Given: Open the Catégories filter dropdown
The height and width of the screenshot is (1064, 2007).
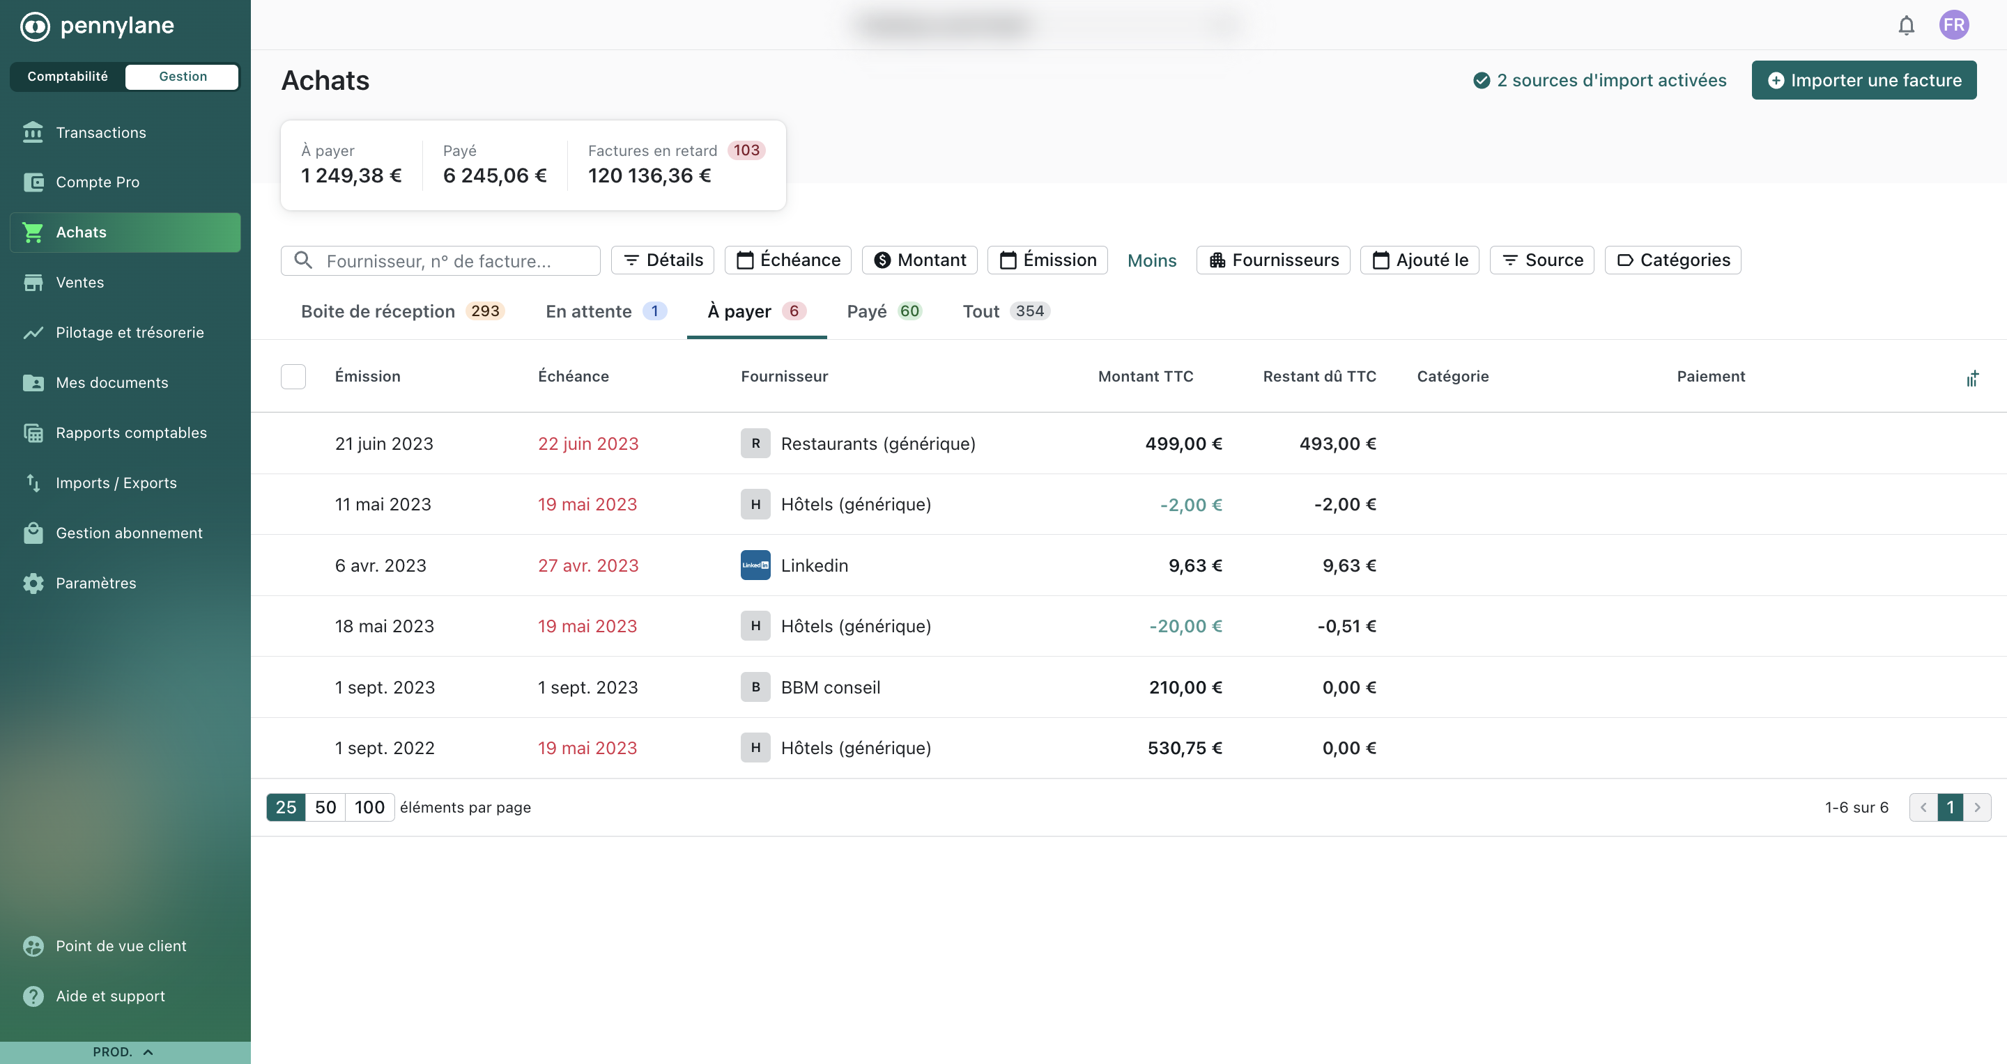Looking at the screenshot, I should (x=1672, y=260).
